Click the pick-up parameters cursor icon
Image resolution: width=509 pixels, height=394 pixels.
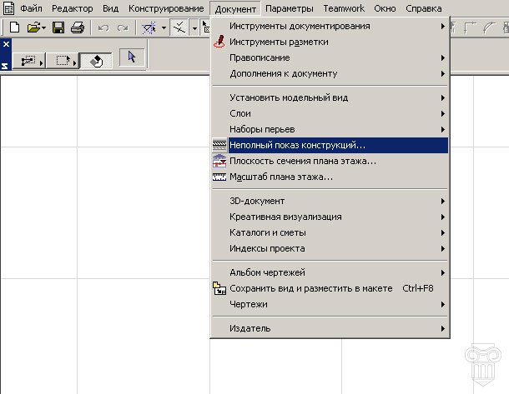click(149, 28)
